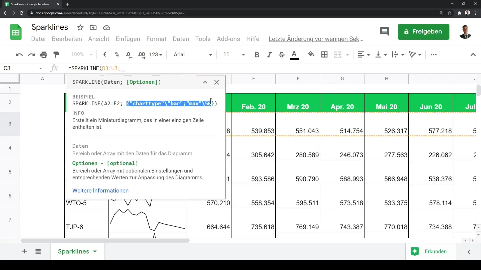The image size is (481, 270).
Task: Collapse the menus with the caret
Action: point(473,54)
